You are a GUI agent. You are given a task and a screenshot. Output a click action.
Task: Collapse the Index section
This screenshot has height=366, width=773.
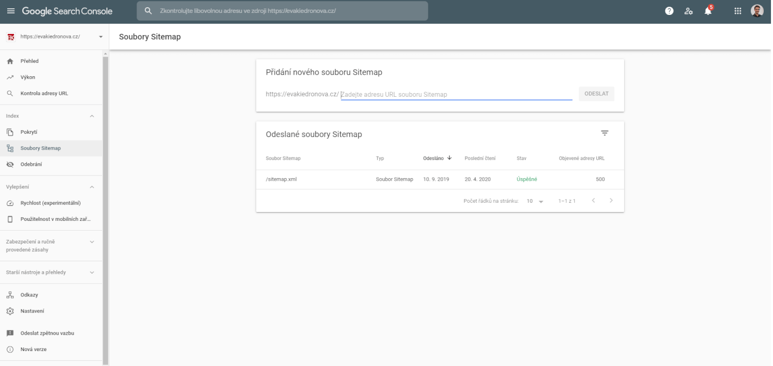(92, 116)
